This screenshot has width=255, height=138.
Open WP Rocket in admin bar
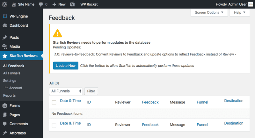click(89, 4)
